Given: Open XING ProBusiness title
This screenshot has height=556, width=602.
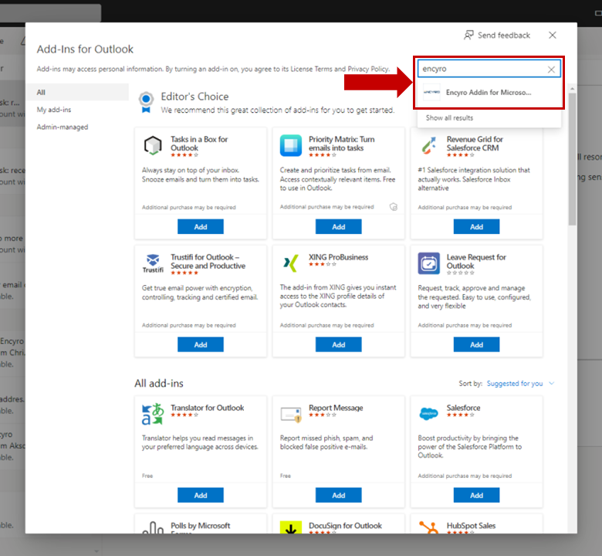Looking at the screenshot, I should point(338,257).
